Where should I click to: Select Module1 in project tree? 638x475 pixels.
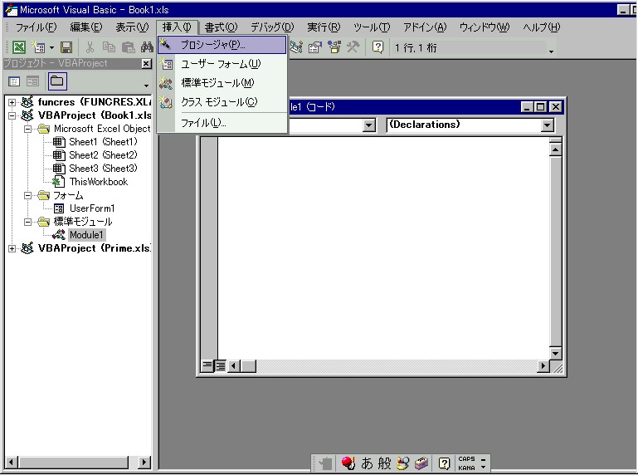coord(86,235)
